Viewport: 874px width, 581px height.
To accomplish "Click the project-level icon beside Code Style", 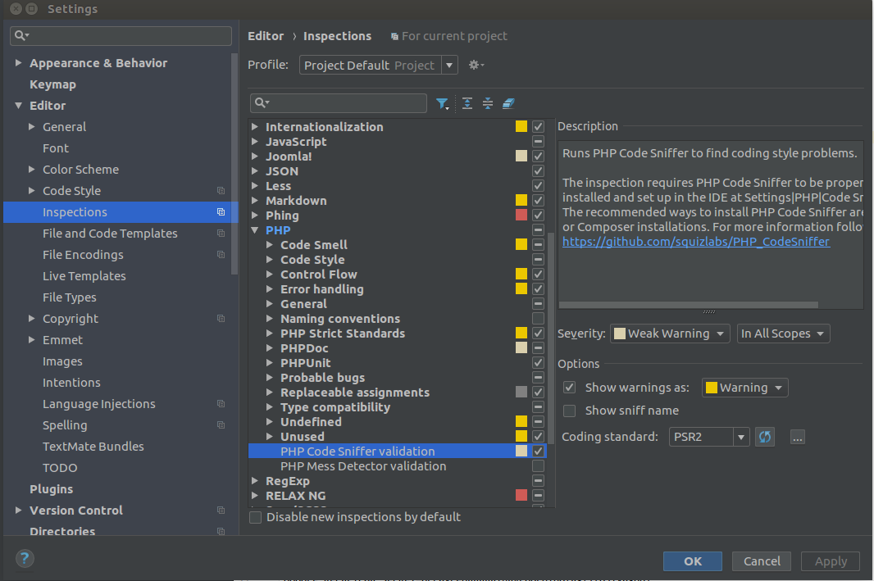I will click(221, 191).
